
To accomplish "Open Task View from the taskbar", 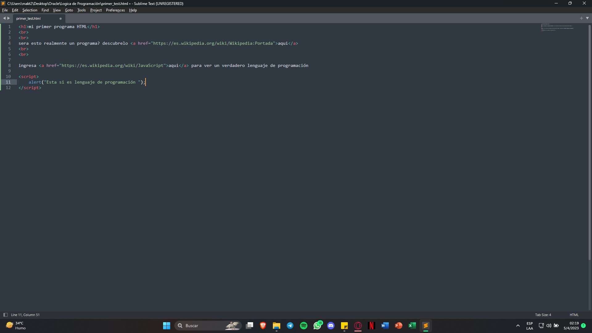I will pyautogui.click(x=249, y=326).
